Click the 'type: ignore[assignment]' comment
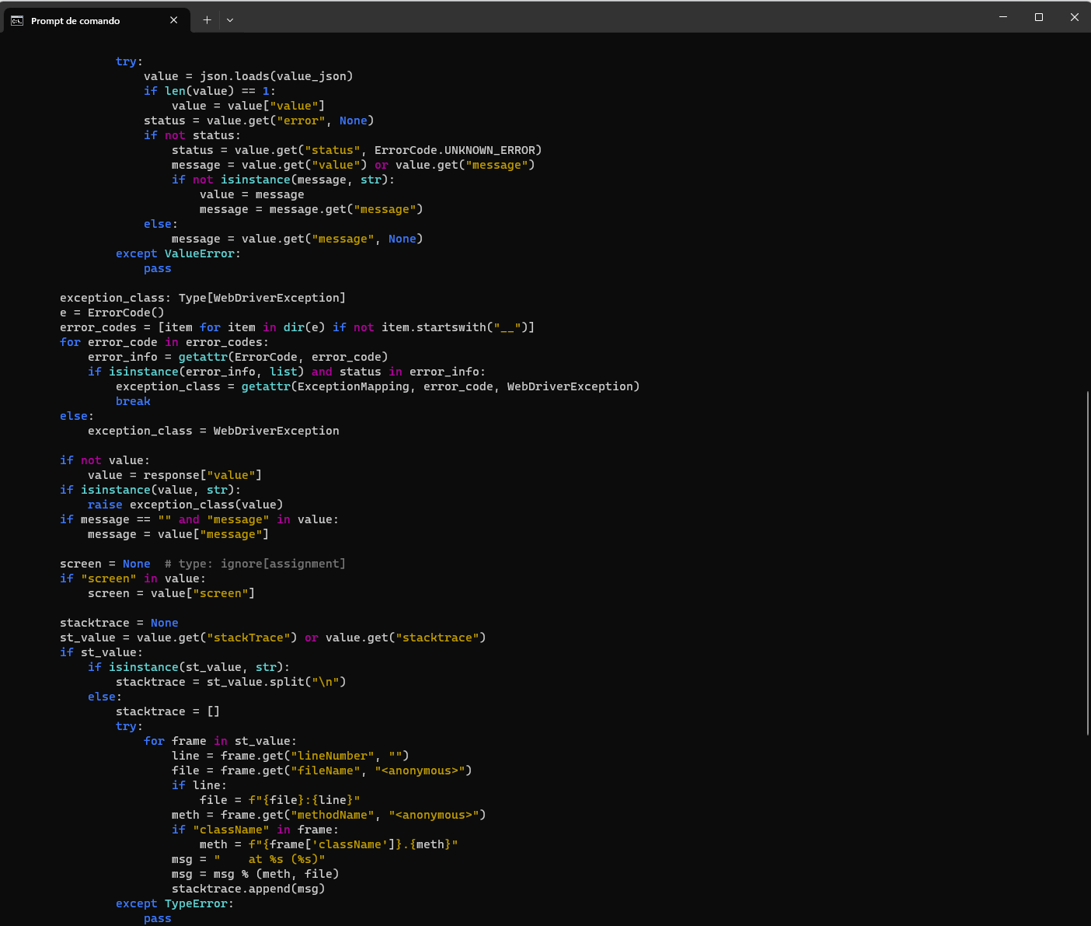This screenshot has width=1091, height=926. click(x=262, y=564)
